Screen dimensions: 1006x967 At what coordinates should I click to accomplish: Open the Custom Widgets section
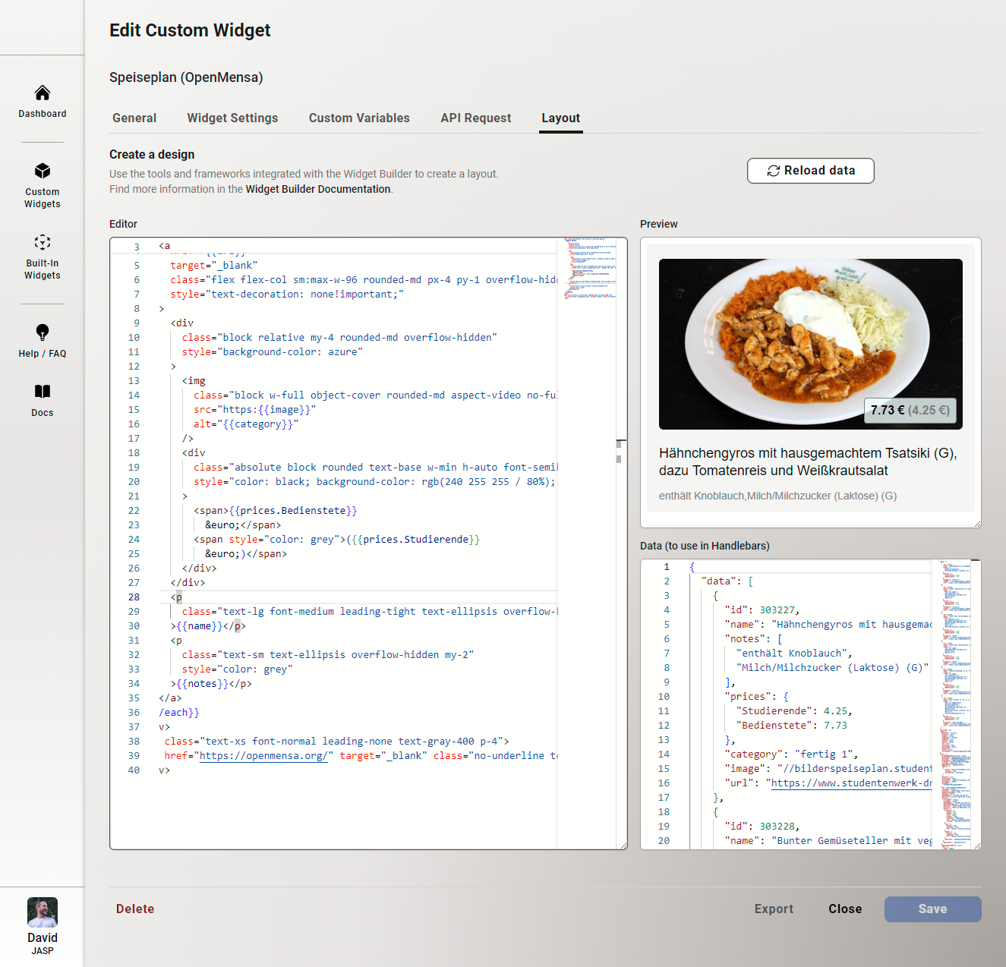pos(42,184)
